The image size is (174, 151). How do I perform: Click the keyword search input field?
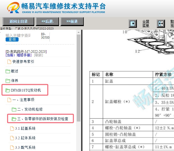click(x=18, y=35)
